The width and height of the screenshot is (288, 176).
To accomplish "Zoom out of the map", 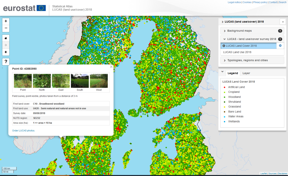I will tap(6, 28).
